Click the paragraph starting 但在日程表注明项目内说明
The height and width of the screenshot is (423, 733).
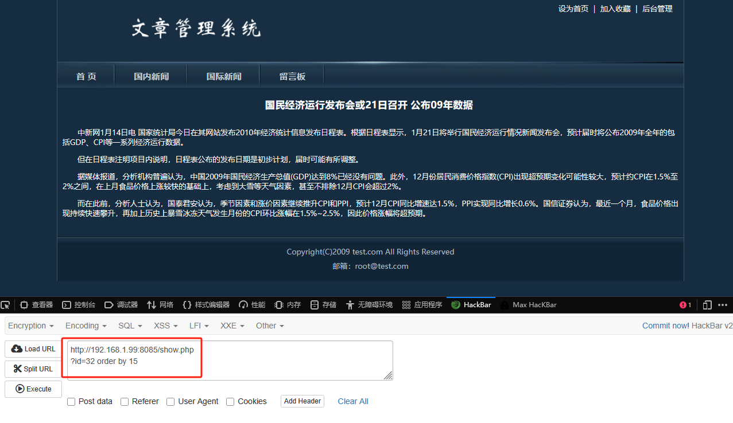(x=219, y=159)
